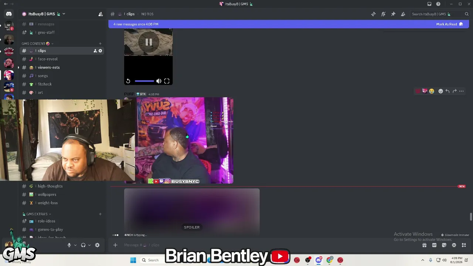Viewport: 473px width, 266px height.
Task: Add a channel to GMS CONTENT
Action: [100, 44]
